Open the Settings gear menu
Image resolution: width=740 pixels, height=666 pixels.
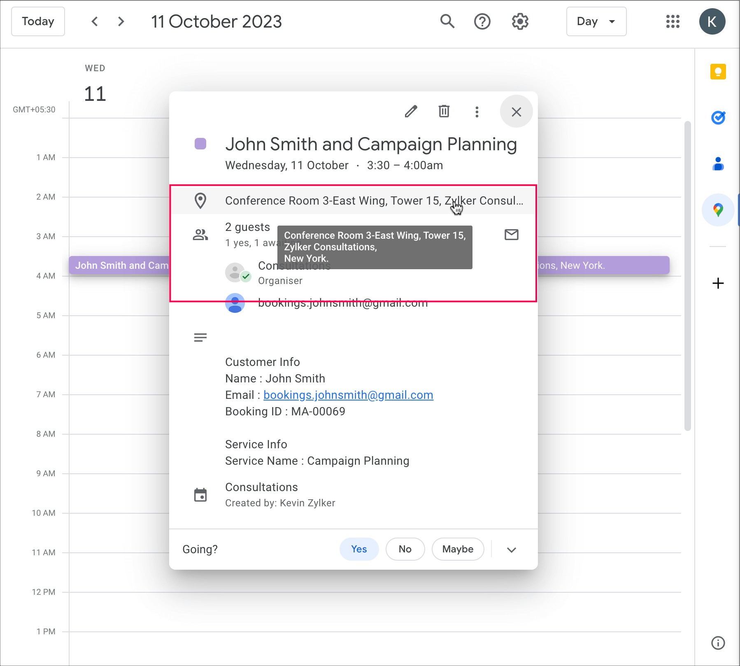click(520, 21)
